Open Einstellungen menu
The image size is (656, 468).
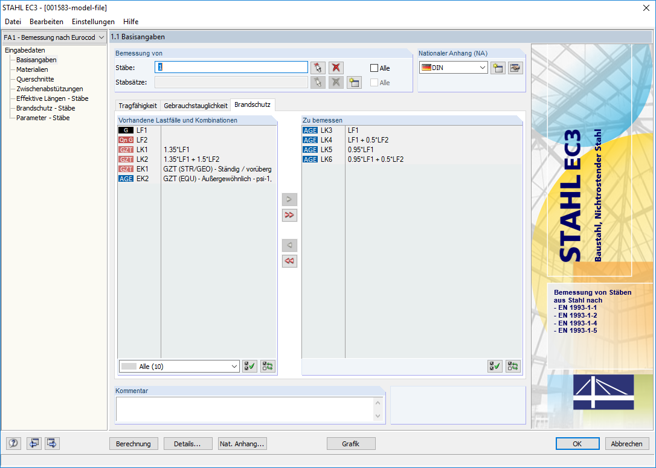coord(93,22)
